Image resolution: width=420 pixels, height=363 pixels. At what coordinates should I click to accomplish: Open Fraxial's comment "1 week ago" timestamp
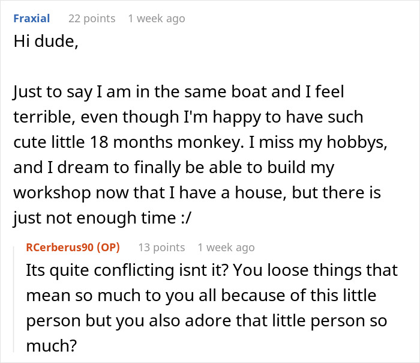156,19
